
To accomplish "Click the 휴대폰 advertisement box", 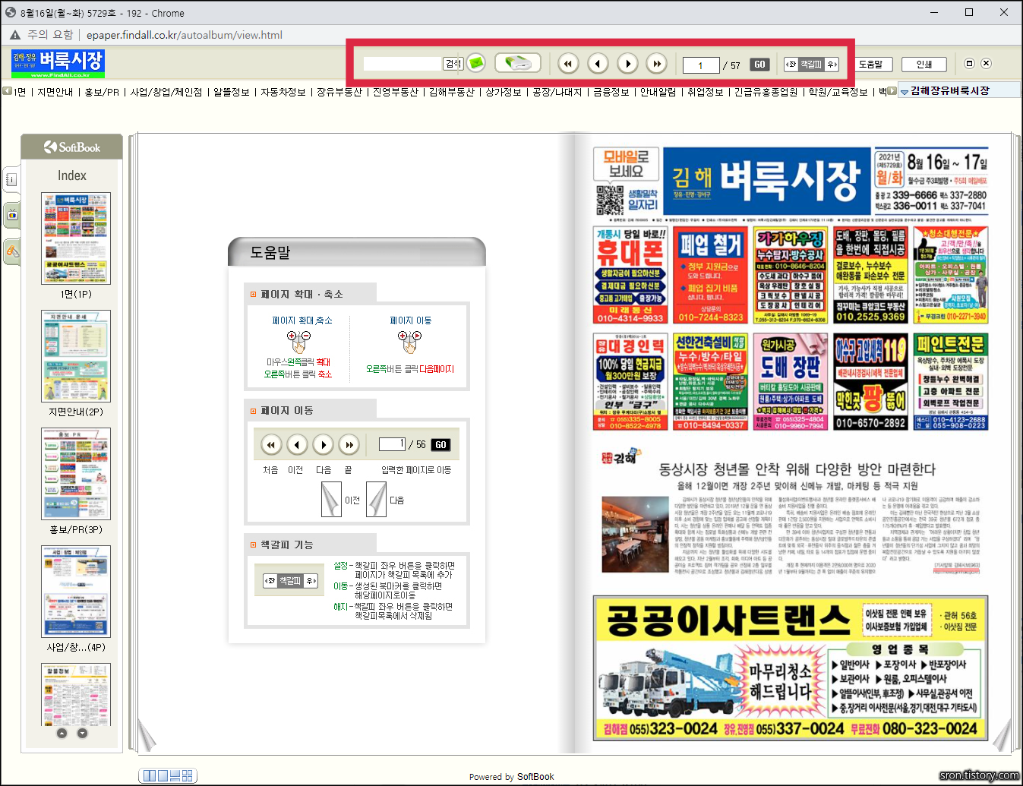I will [x=631, y=275].
